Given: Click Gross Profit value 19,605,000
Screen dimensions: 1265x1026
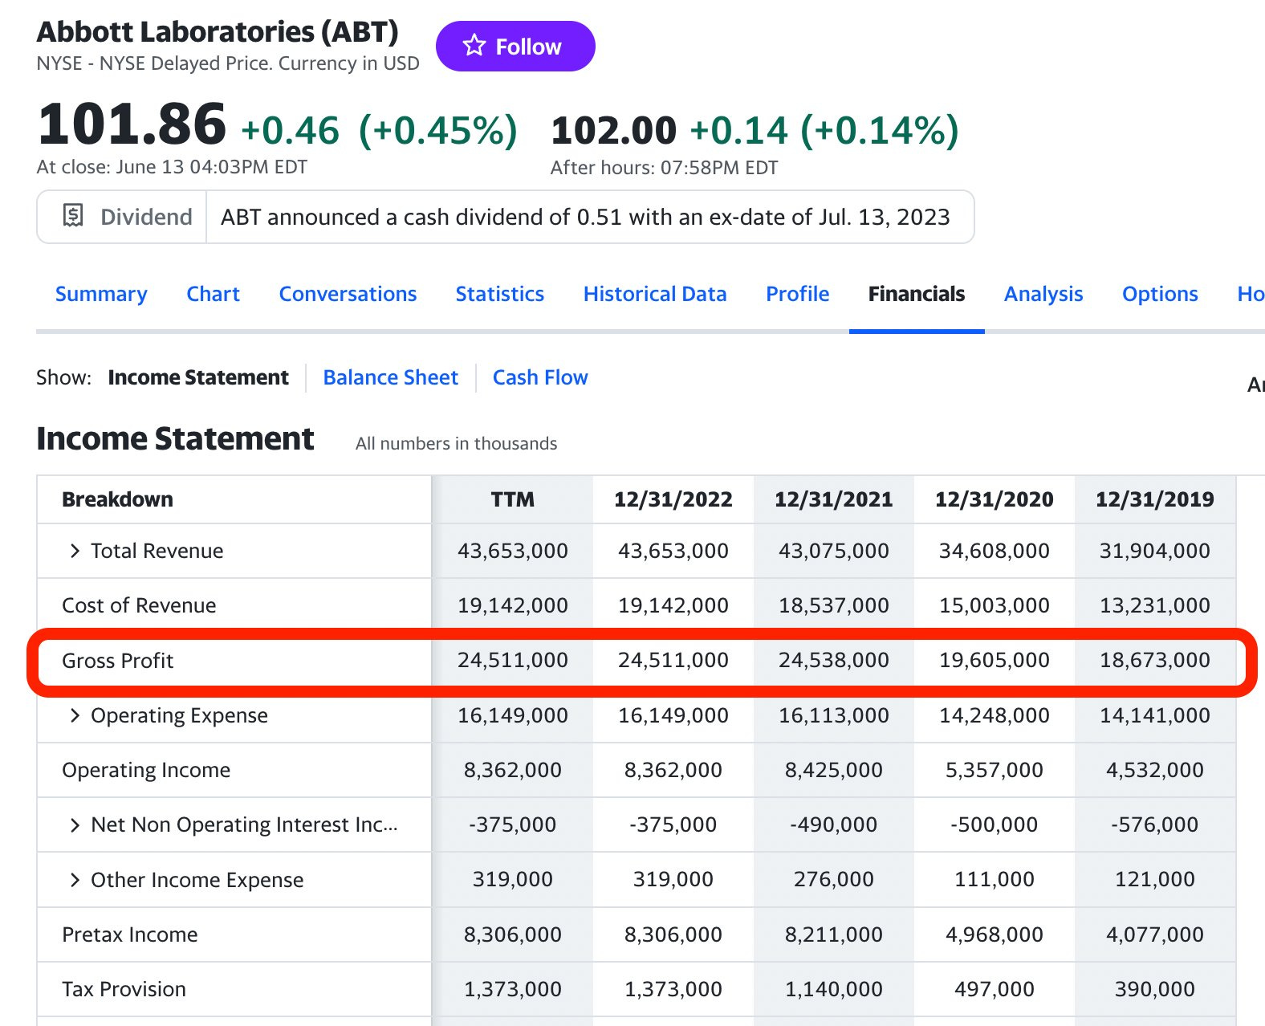Looking at the screenshot, I should coord(994,660).
